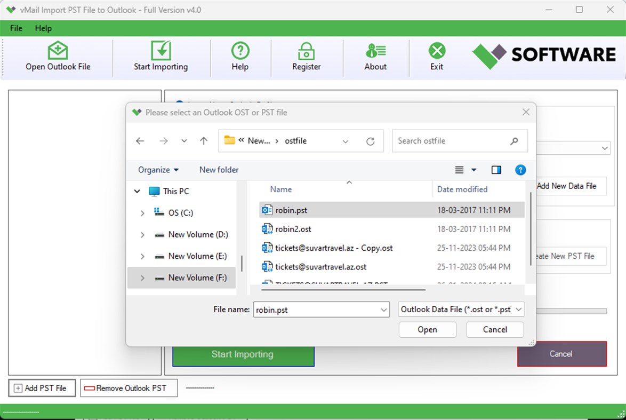Image resolution: width=626 pixels, height=420 pixels.
Task: Open the Help menu
Action: (43, 28)
